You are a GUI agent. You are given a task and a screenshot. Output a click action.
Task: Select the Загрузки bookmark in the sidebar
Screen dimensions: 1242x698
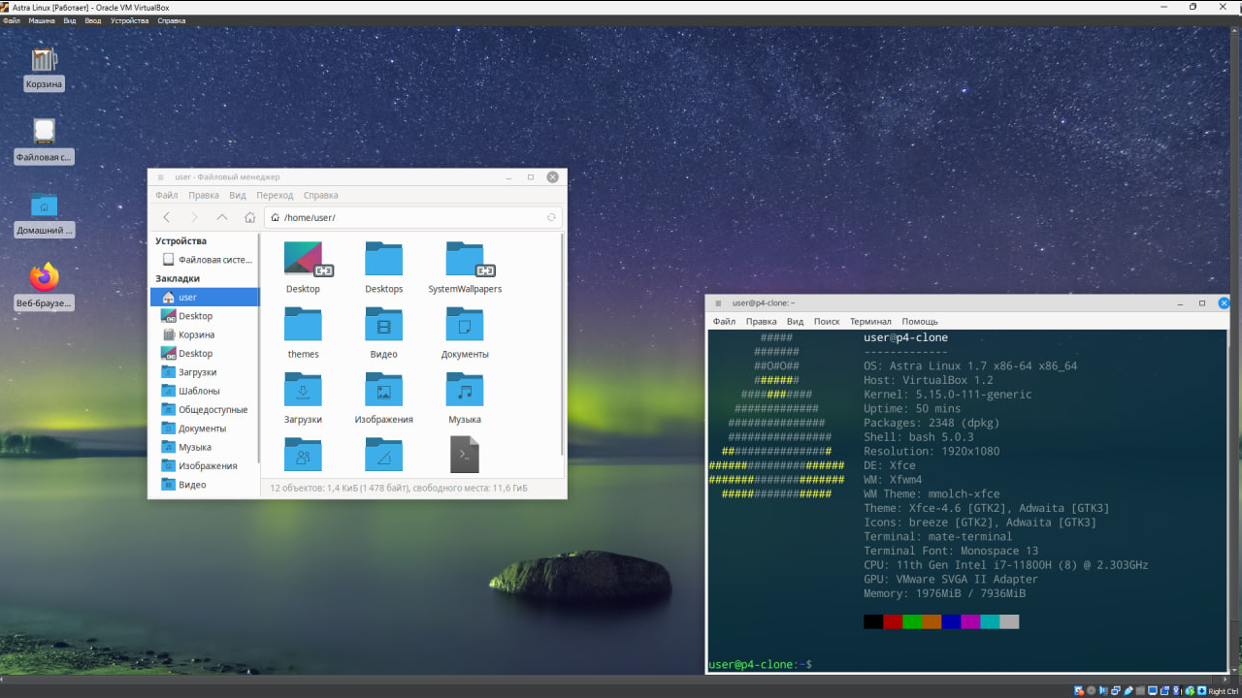point(205,372)
